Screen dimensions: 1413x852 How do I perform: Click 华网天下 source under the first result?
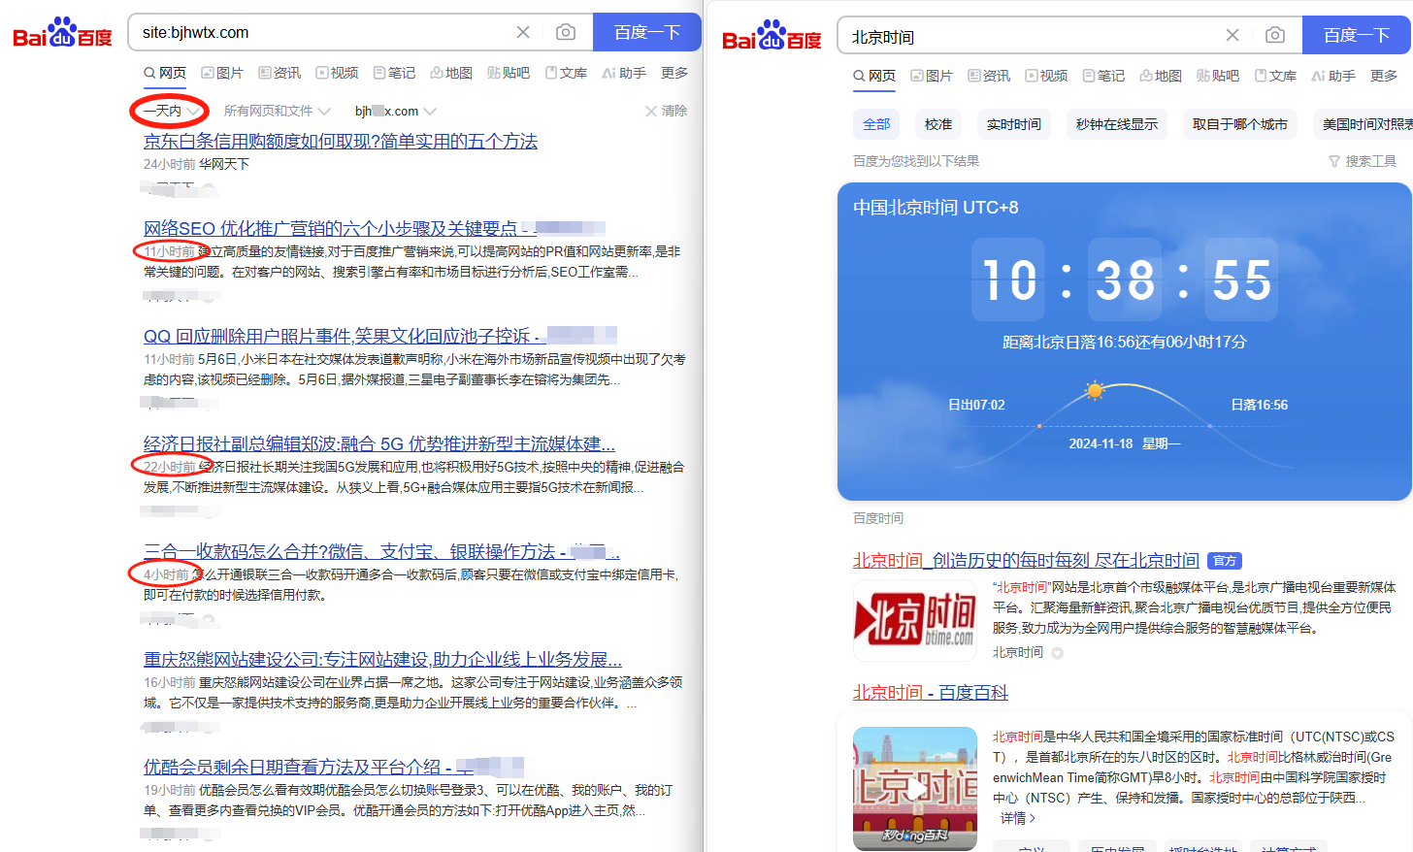[x=224, y=164]
